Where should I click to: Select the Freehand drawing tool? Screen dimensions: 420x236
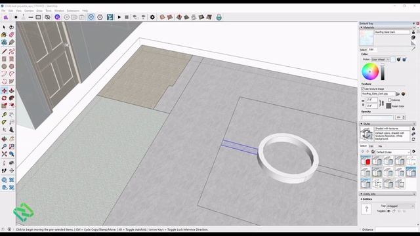point(12,51)
